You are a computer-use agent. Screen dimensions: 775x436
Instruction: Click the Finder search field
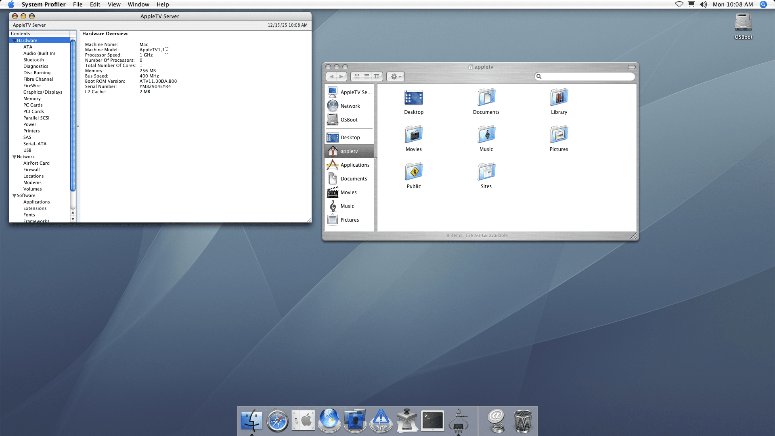pos(586,77)
